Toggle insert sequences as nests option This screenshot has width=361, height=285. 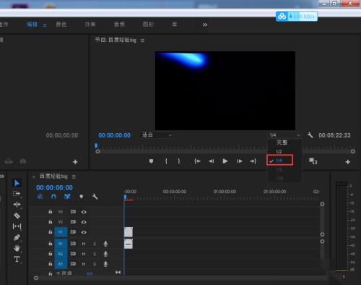tap(40, 197)
